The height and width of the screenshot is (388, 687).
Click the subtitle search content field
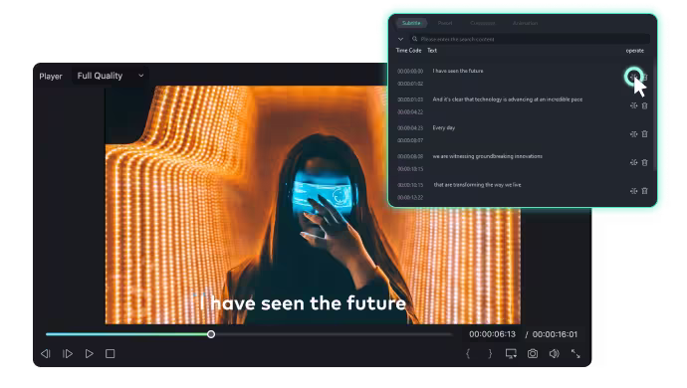point(530,39)
